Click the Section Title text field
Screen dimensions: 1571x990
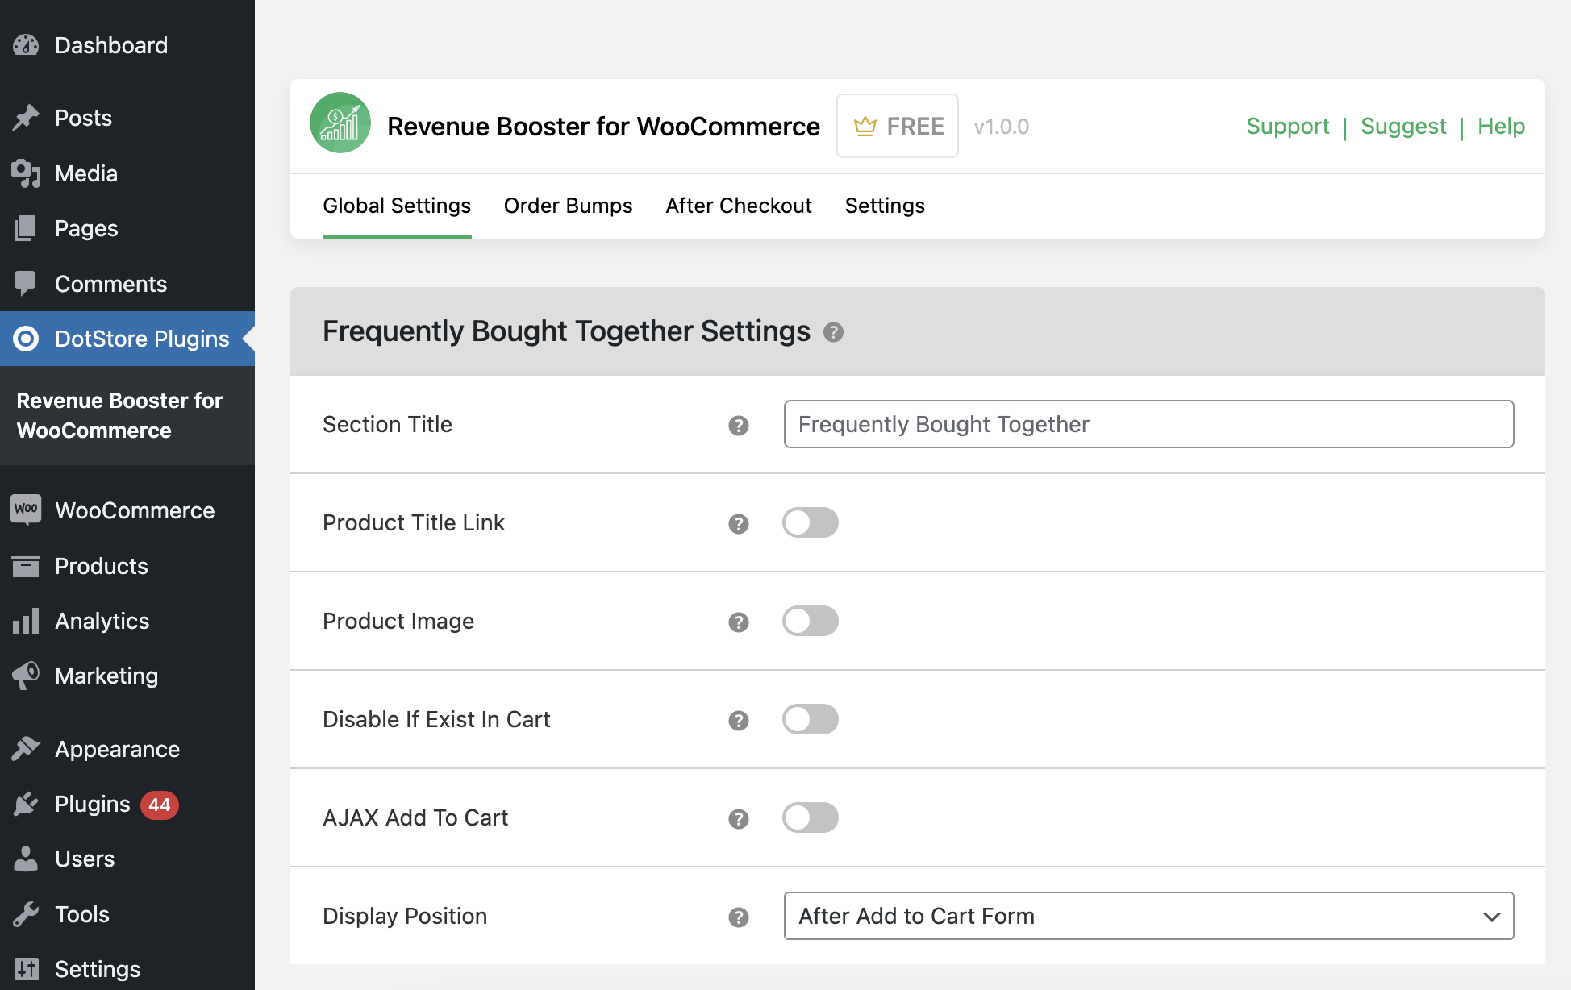(1148, 424)
